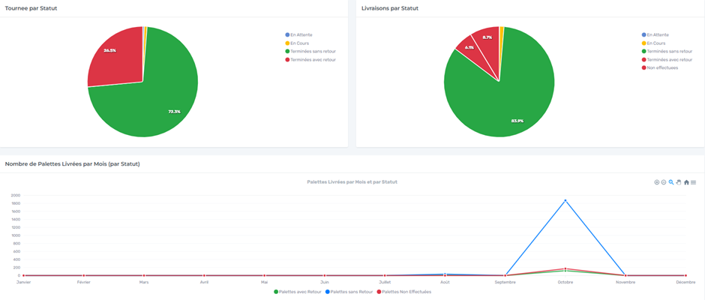The image size is (705, 300).
Task: Click the zoom out chart icon
Action: point(664,182)
